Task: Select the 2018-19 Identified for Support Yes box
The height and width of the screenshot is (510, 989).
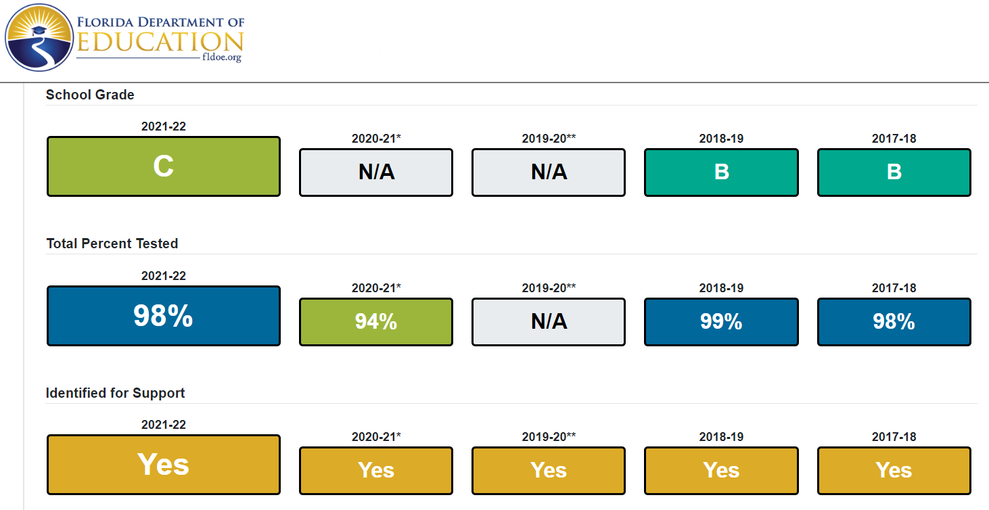Action: coord(721,471)
